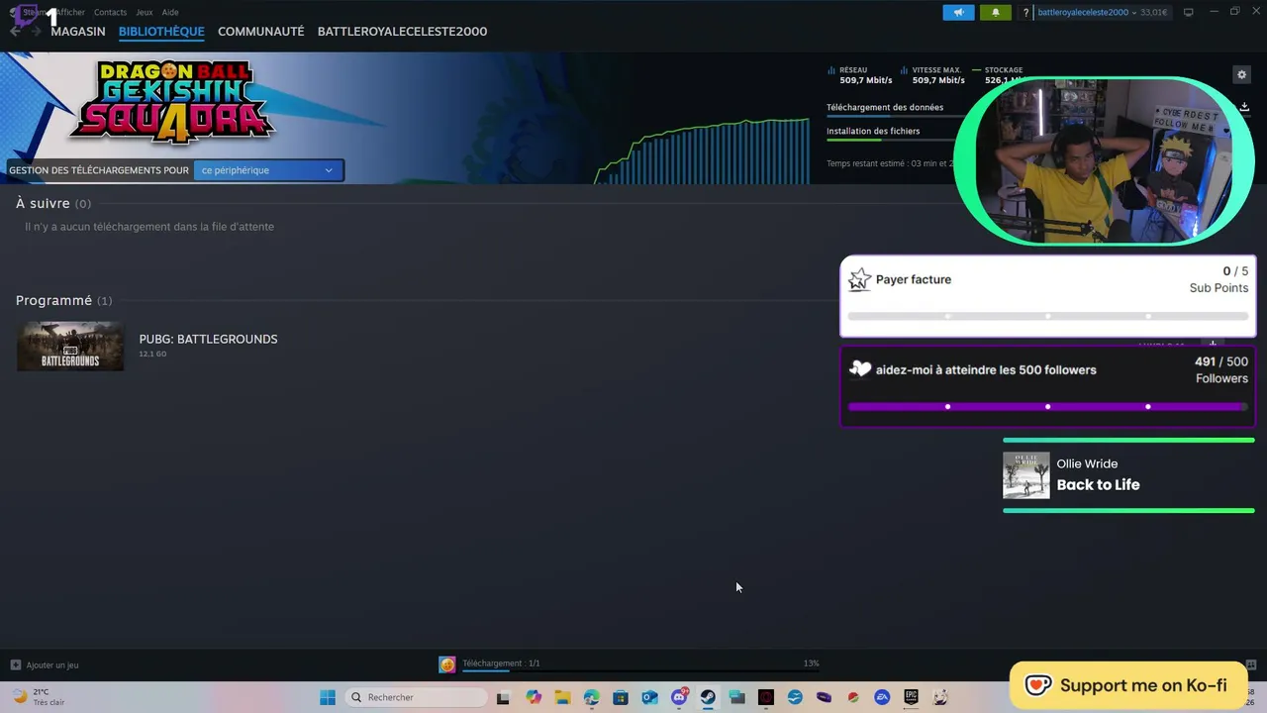Viewport: 1267px width, 713px height.
Task: Click the VITESSE MAX. 509,7 Mbit/s readout
Action: [x=932, y=75]
